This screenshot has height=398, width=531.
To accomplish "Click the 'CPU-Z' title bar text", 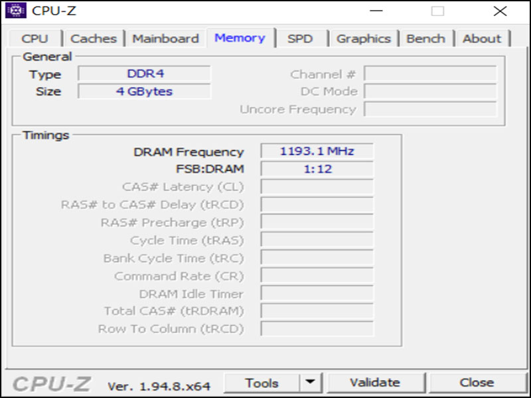I will tap(54, 11).
